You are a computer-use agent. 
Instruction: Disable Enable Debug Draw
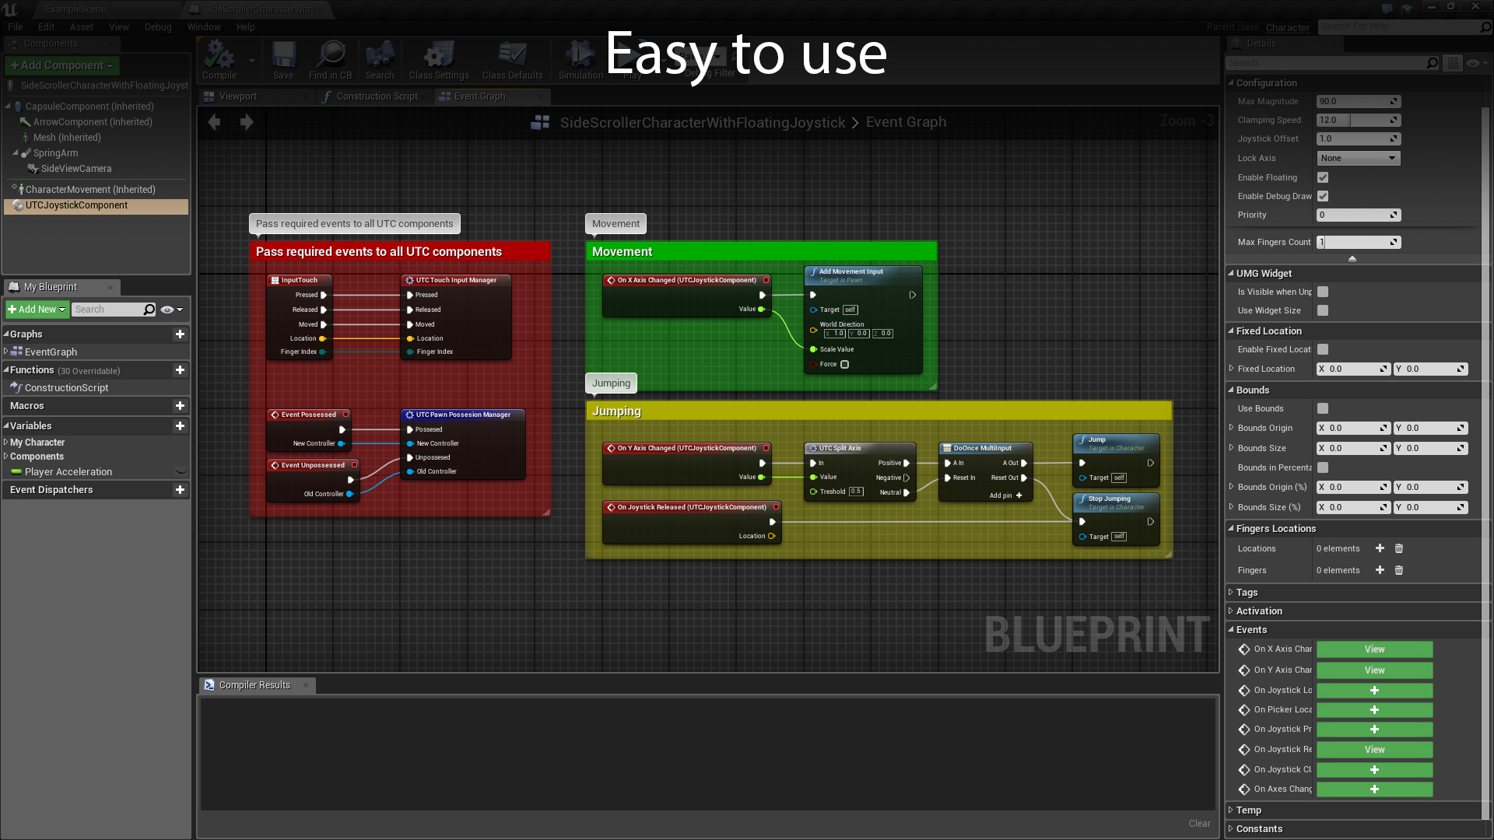[1323, 196]
